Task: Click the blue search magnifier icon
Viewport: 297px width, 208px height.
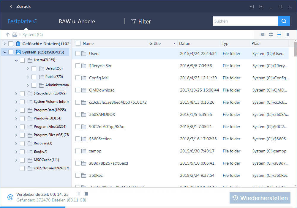Action: tap(284, 21)
